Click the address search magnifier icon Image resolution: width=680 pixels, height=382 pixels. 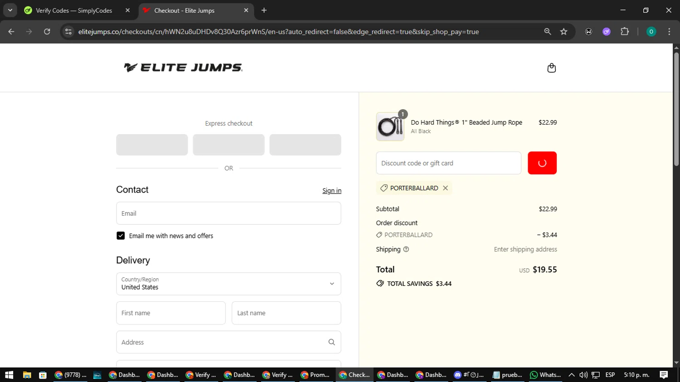(x=331, y=342)
